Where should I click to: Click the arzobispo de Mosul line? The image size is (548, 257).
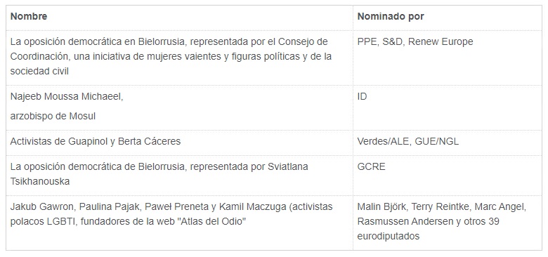(x=53, y=117)
